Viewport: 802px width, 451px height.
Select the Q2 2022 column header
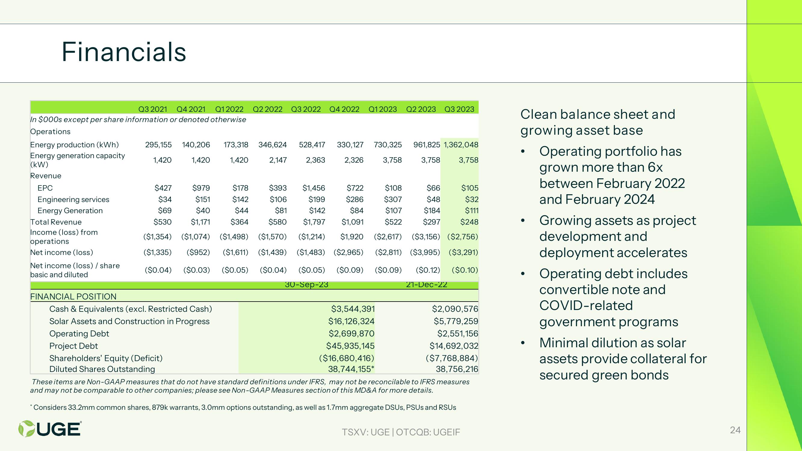(x=267, y=109)
